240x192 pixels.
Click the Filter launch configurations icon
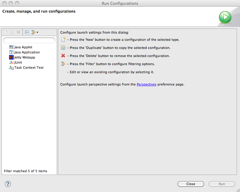point(33,32)
